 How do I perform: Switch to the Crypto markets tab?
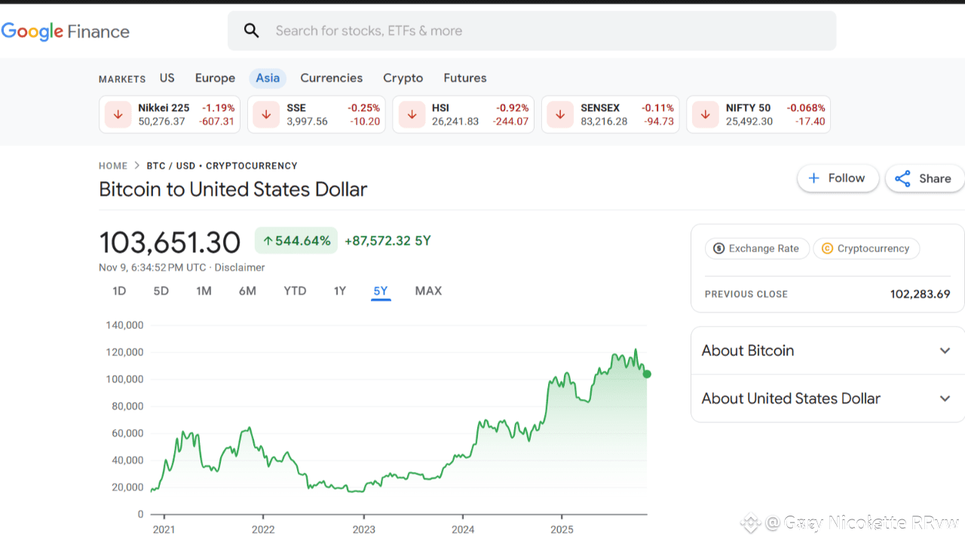coord(403,78)
